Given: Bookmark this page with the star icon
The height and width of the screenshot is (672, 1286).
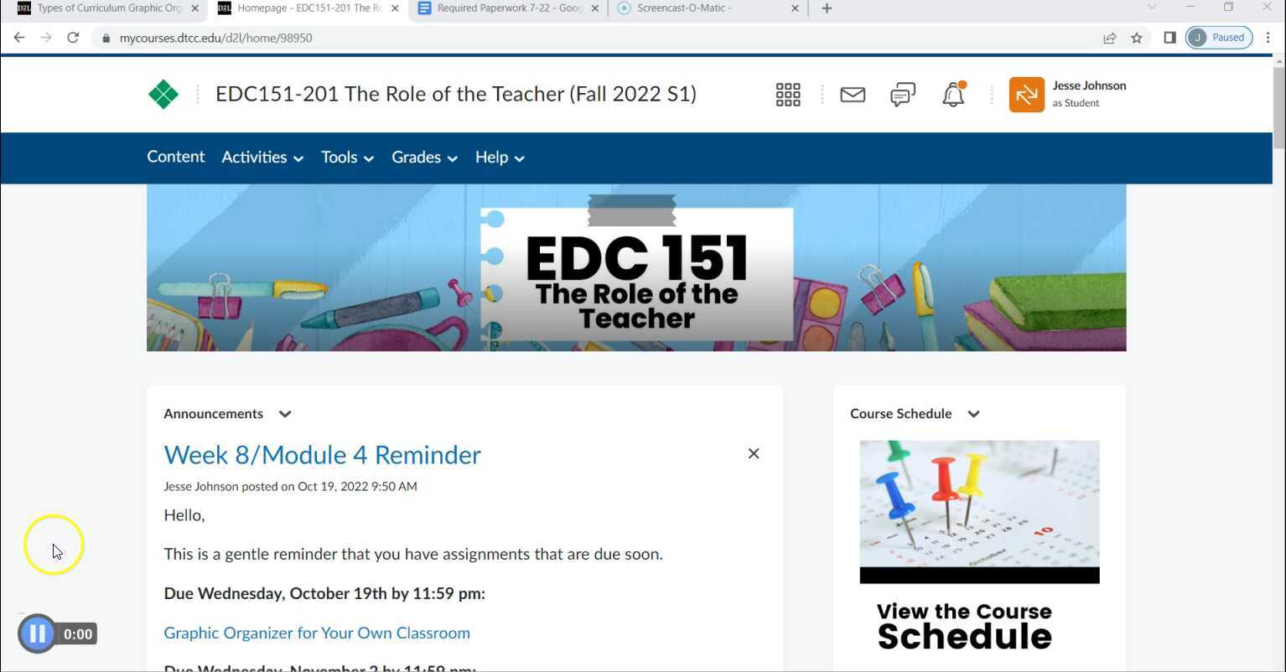Looking at the screenshot, I should click(1136, 38).
